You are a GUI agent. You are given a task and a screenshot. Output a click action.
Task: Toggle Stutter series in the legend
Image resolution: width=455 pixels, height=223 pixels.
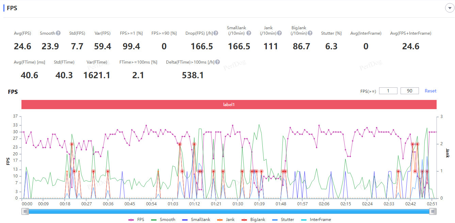tap(283, 220)
